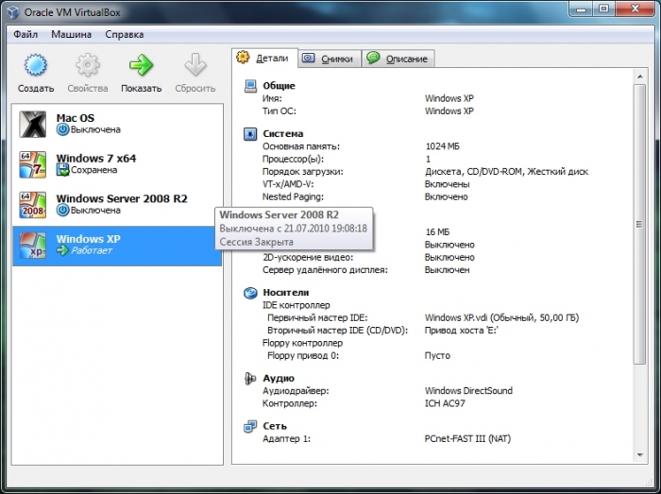Open the Файл menu

point(25,34)
